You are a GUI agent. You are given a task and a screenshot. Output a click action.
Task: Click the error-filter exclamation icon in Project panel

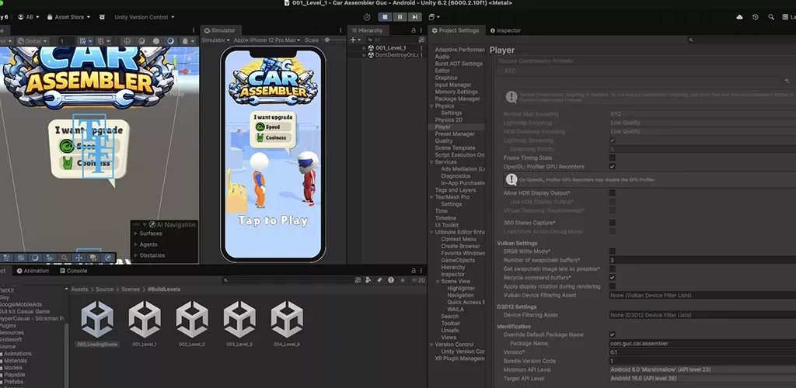tap(391, 279)
